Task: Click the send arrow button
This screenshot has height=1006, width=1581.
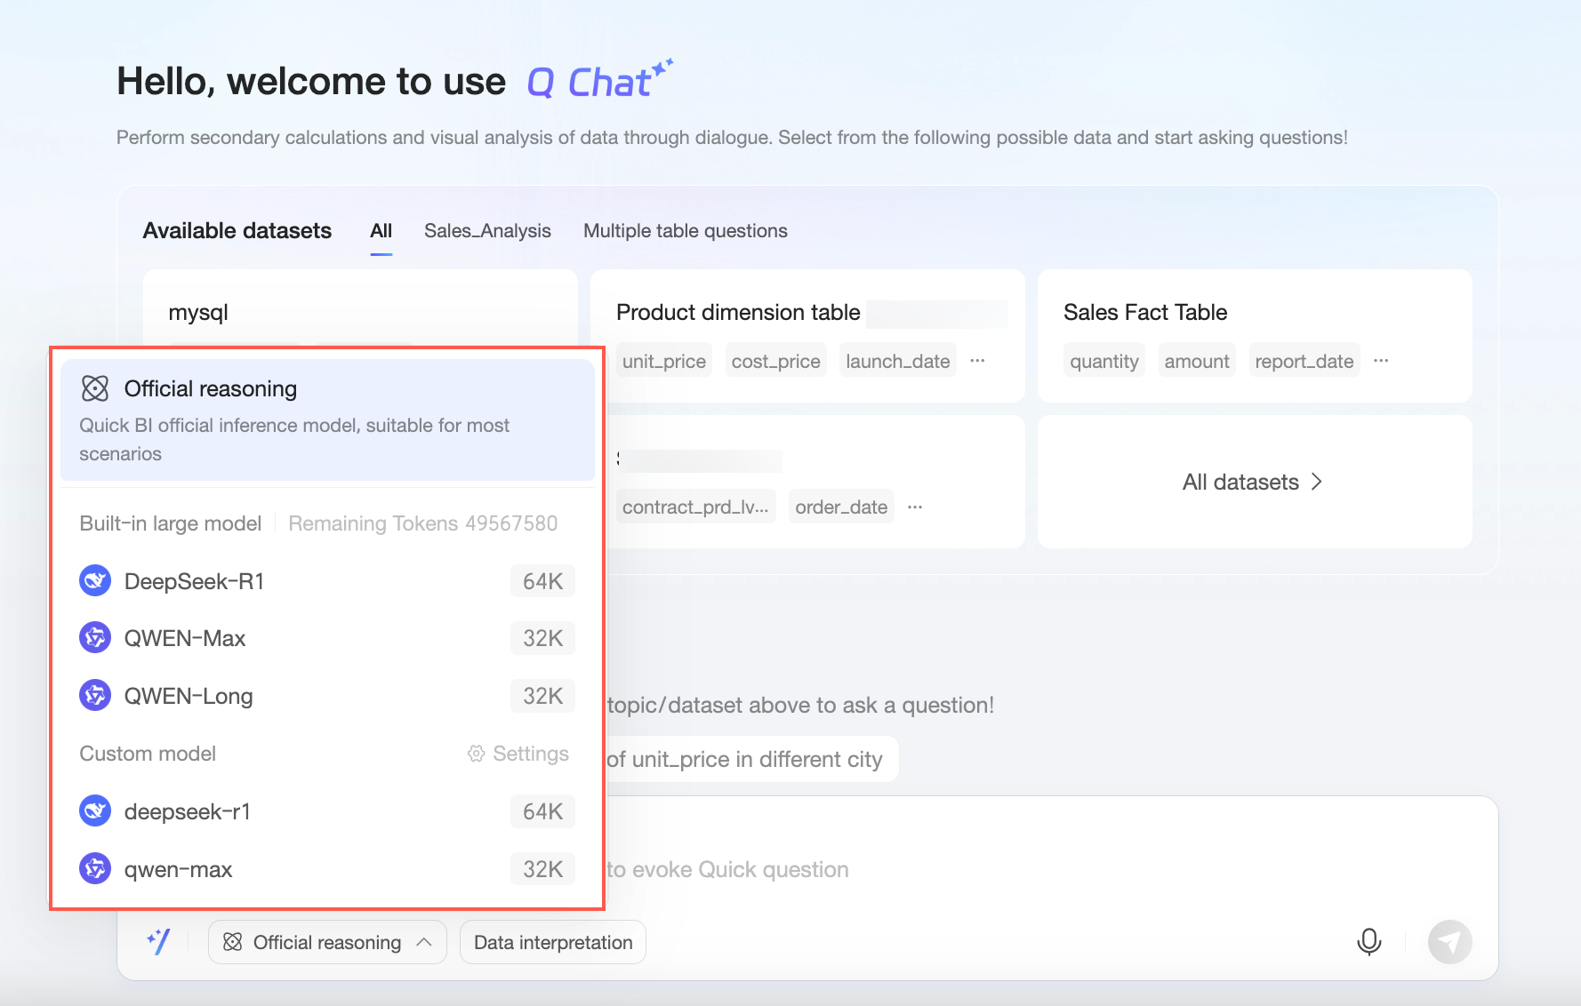Action: 1449,941
